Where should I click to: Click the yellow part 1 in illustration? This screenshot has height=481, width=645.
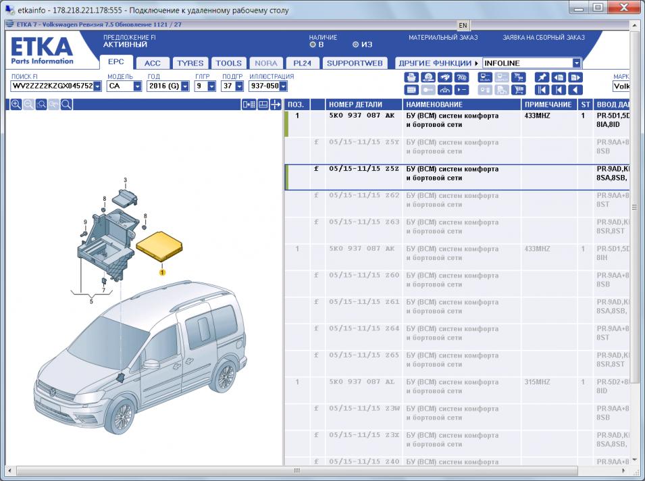[159, 246]
